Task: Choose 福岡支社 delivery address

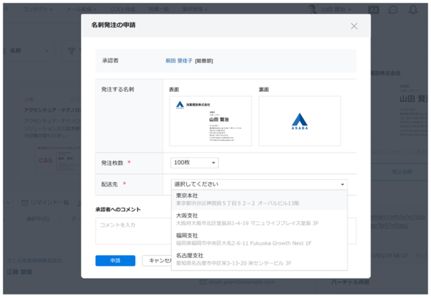Action: coord(259,239)
